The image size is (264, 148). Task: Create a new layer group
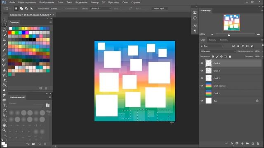pyautogui.click(x=247, y=143)
